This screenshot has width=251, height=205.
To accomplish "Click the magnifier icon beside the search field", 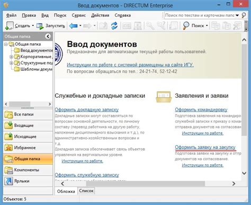I will [x=244, y=15].
